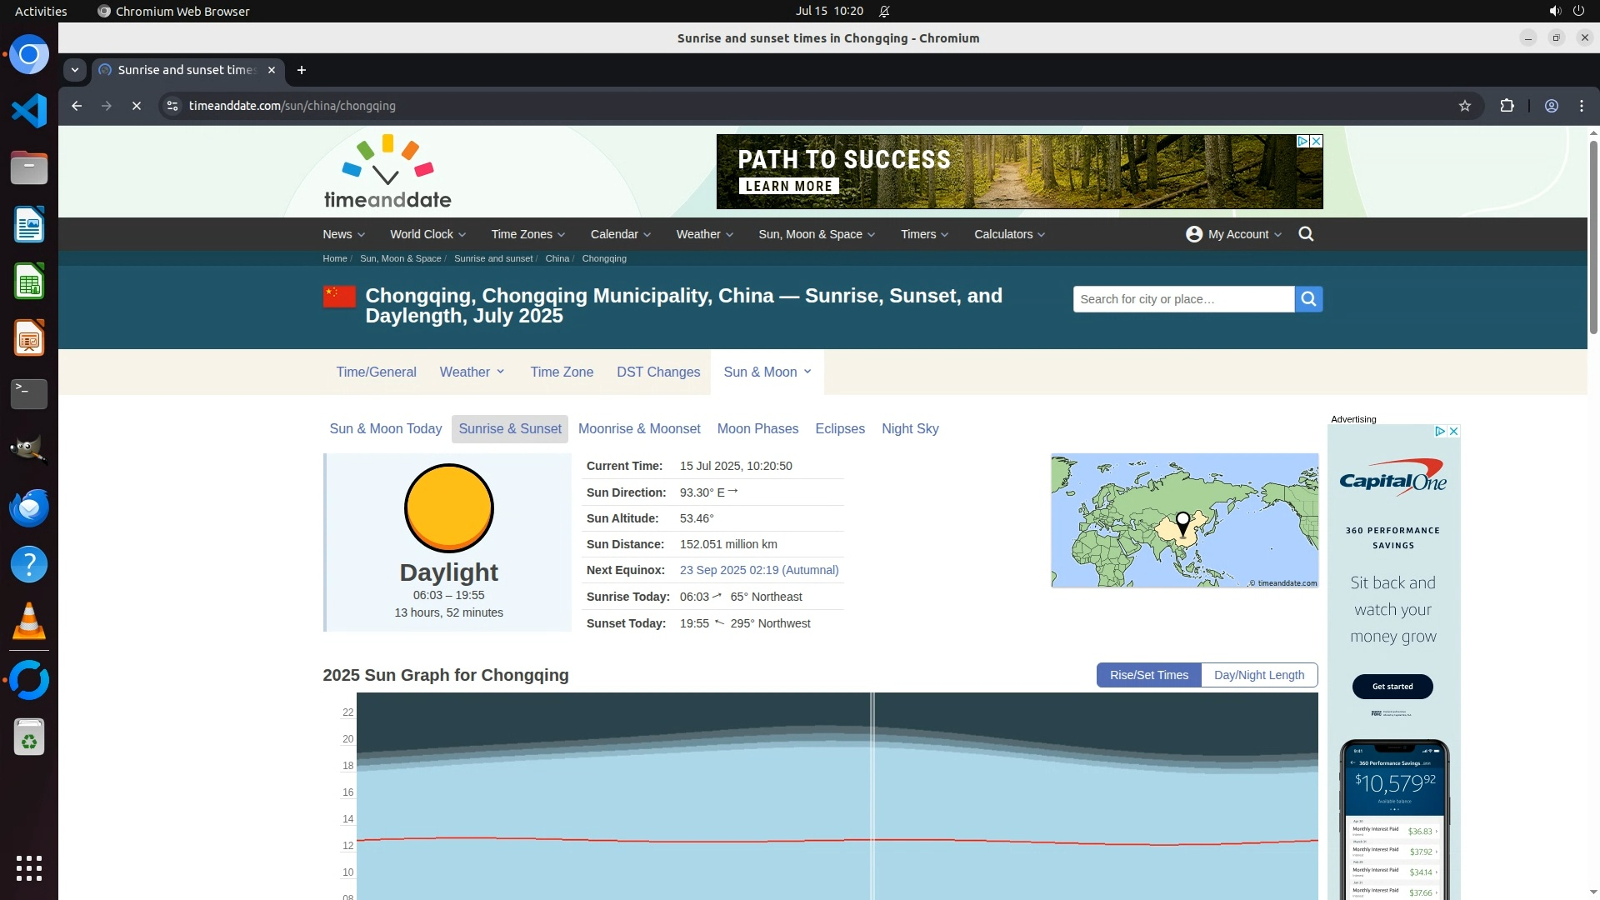The width and height of the screenshot is (1600, 900).
Task: Click the city search input field
Action: pyautogui.click(x=1182, y=299)
